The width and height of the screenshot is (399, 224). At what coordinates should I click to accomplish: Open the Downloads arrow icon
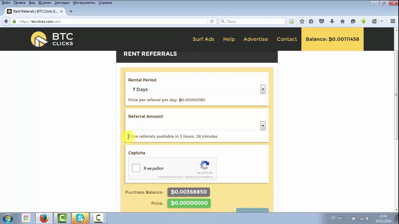point(332,21)
